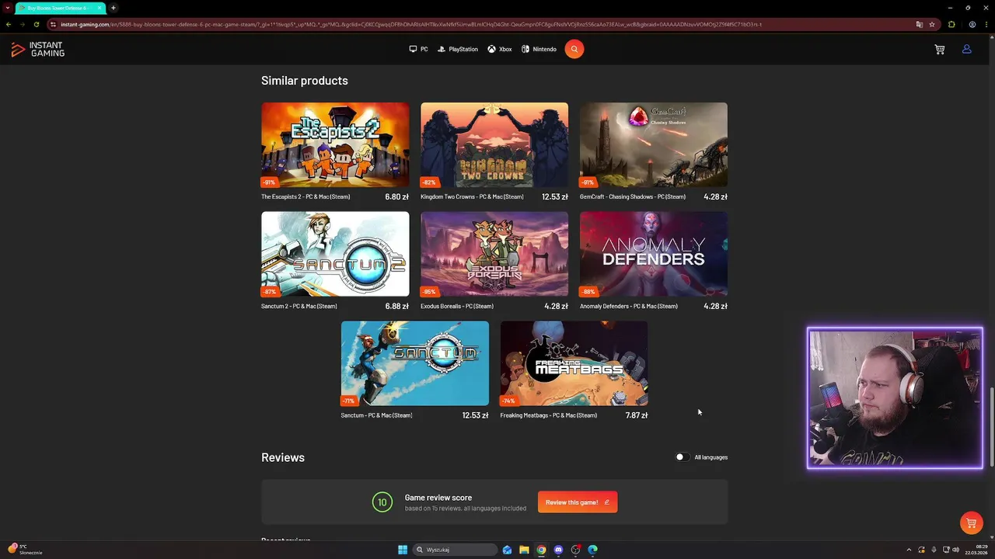Click the green 10 review score circle
Screen dimensions: 995x559
[x=382, y=502]
